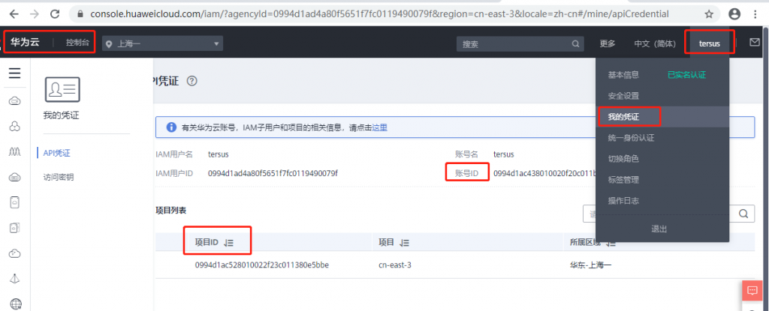
Task: Click the Huawei Cloud (华为云) logo
Action: [25, 43]
